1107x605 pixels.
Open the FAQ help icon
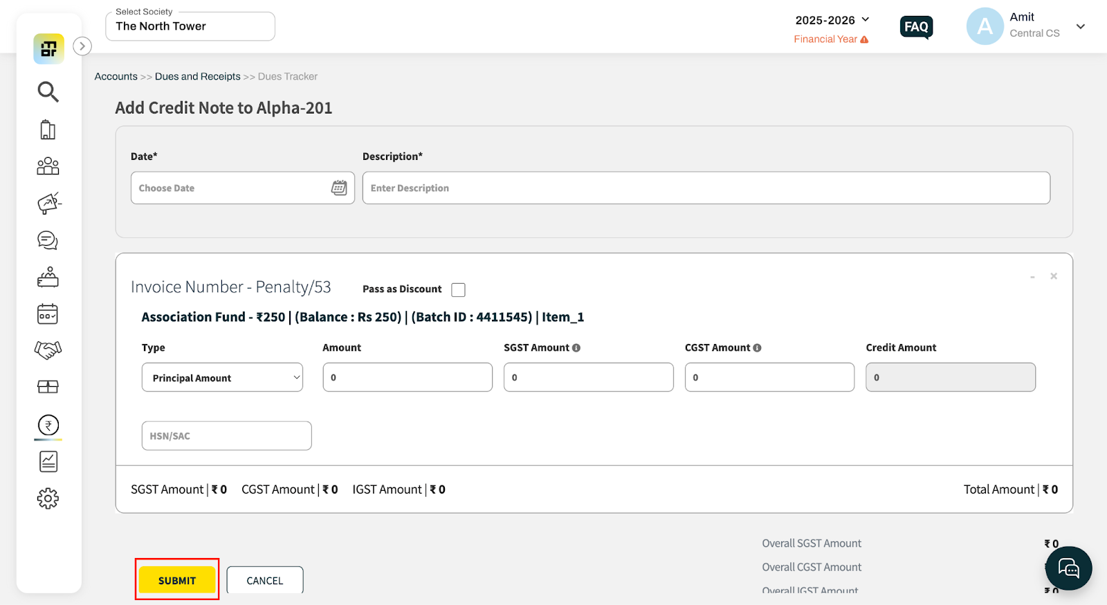click(917, 27)
